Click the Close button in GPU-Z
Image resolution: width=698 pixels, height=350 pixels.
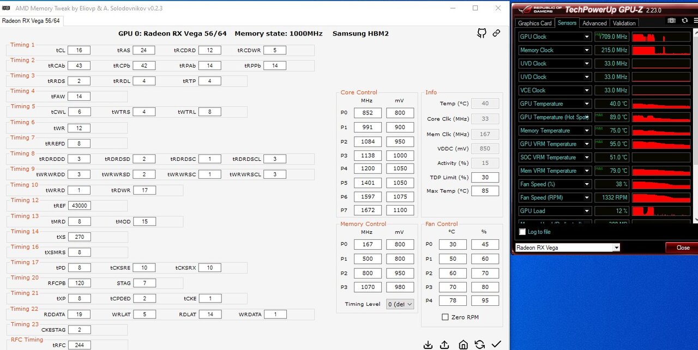[x=683, y=248]
